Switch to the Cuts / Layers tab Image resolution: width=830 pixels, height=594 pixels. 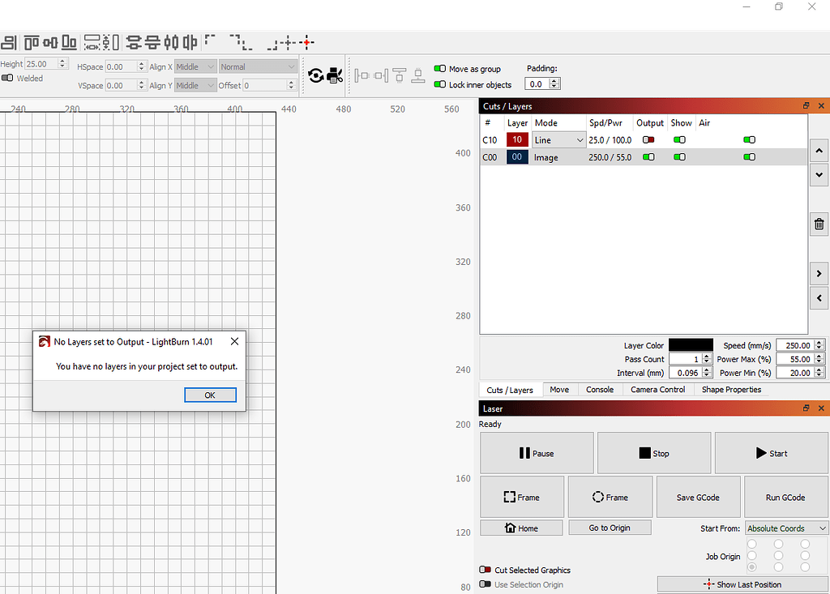(510, 390)
